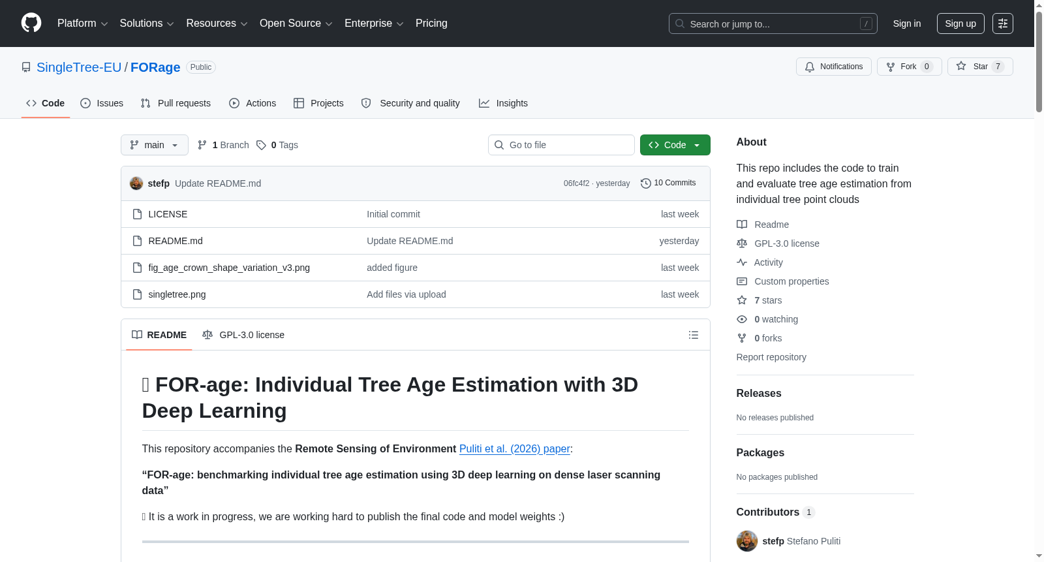Screen dimensions: 1044x562
Task: Open the Enterprise dropdown
Action: click(x=374, y=23)
